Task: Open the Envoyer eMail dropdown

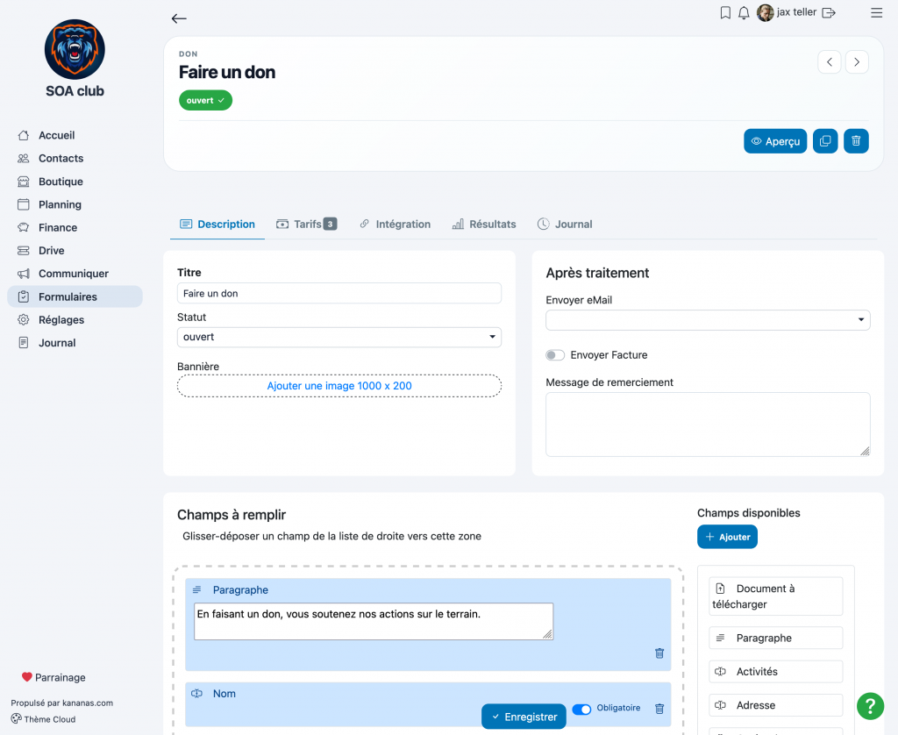Action: (x=708, y=319)
